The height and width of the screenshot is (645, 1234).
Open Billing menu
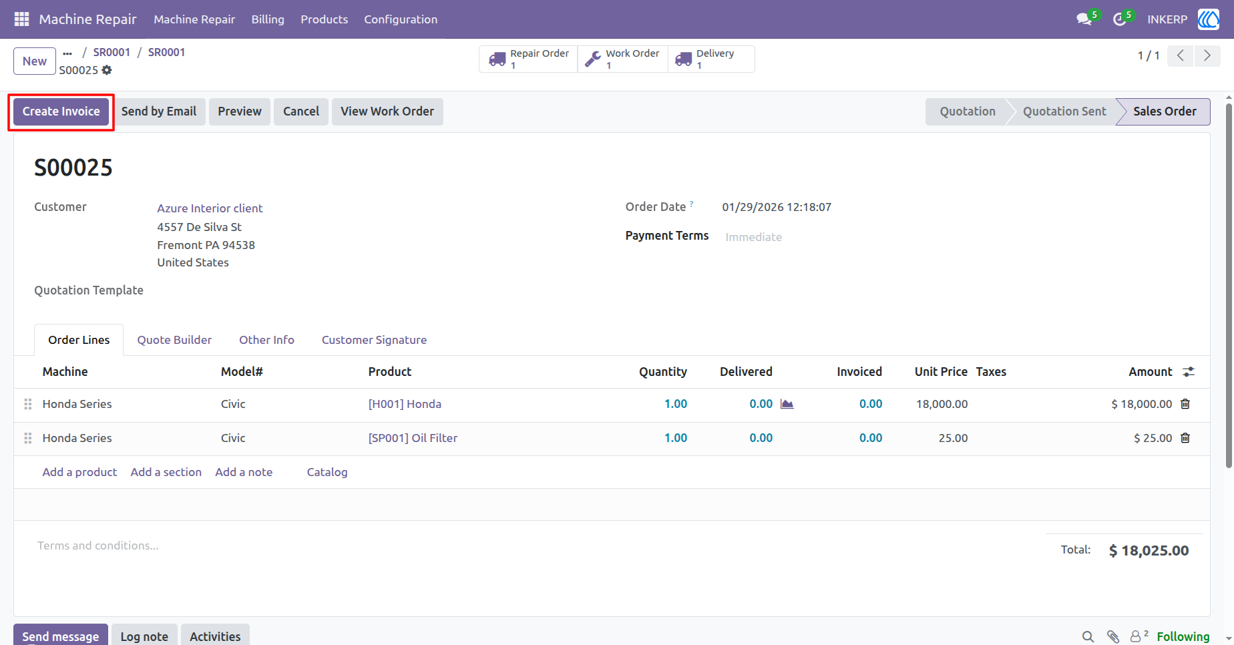pyautogui.click(x=268, y=19)
